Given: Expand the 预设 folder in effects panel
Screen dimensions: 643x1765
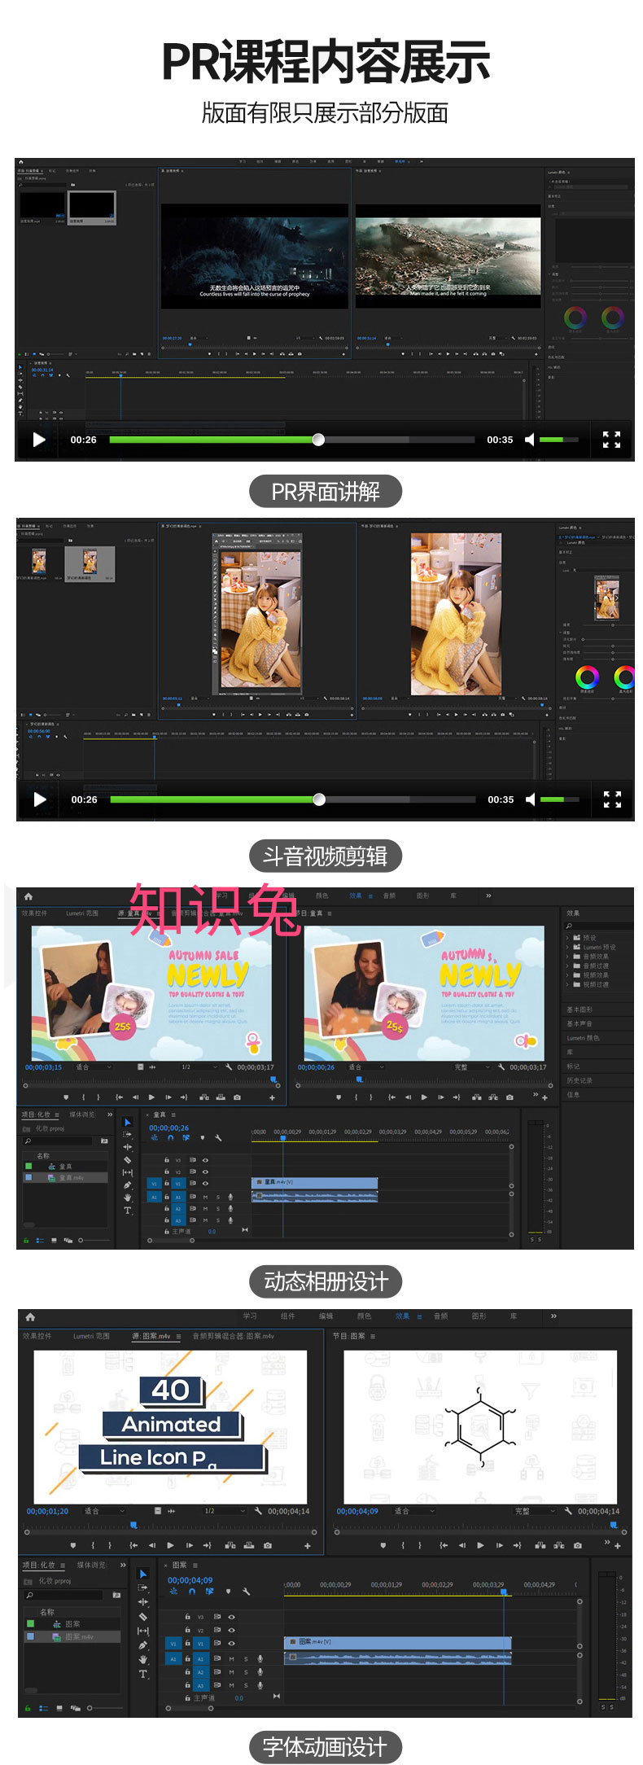Looking at the screenshot, I should click(567, 938).
